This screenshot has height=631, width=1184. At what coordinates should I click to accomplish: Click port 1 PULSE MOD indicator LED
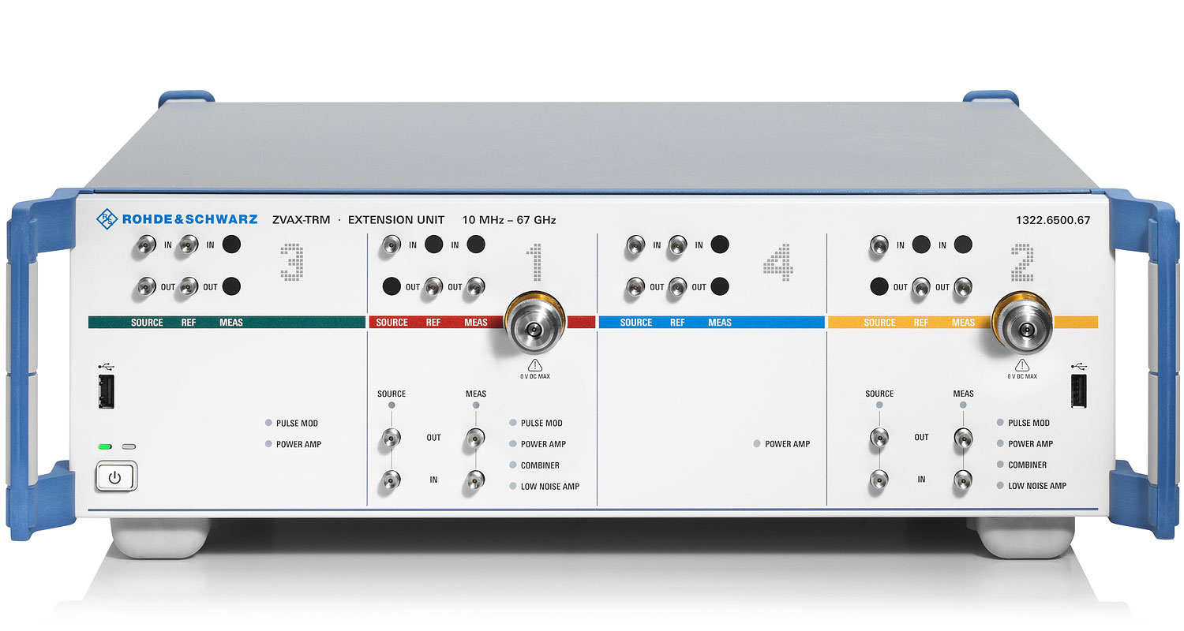click(513, 424)
